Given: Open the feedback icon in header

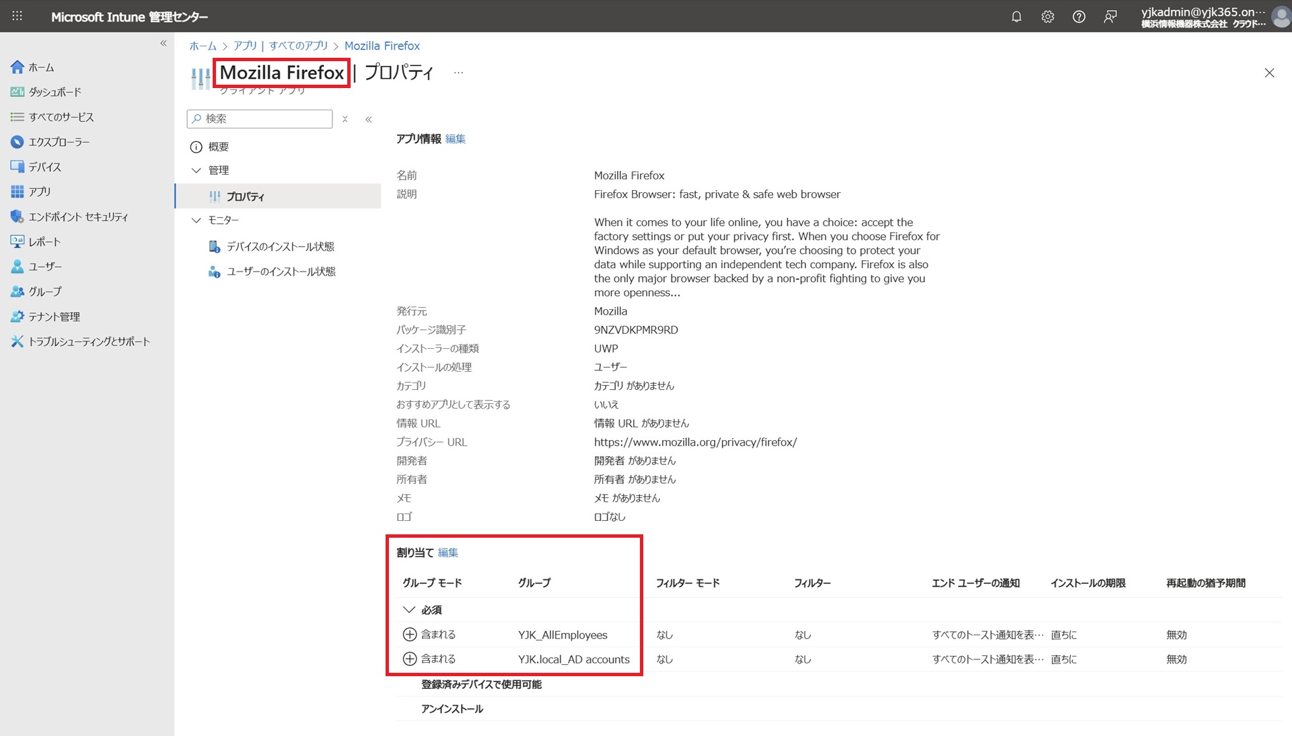Looking at the screenshot, I should (1110, 17).
